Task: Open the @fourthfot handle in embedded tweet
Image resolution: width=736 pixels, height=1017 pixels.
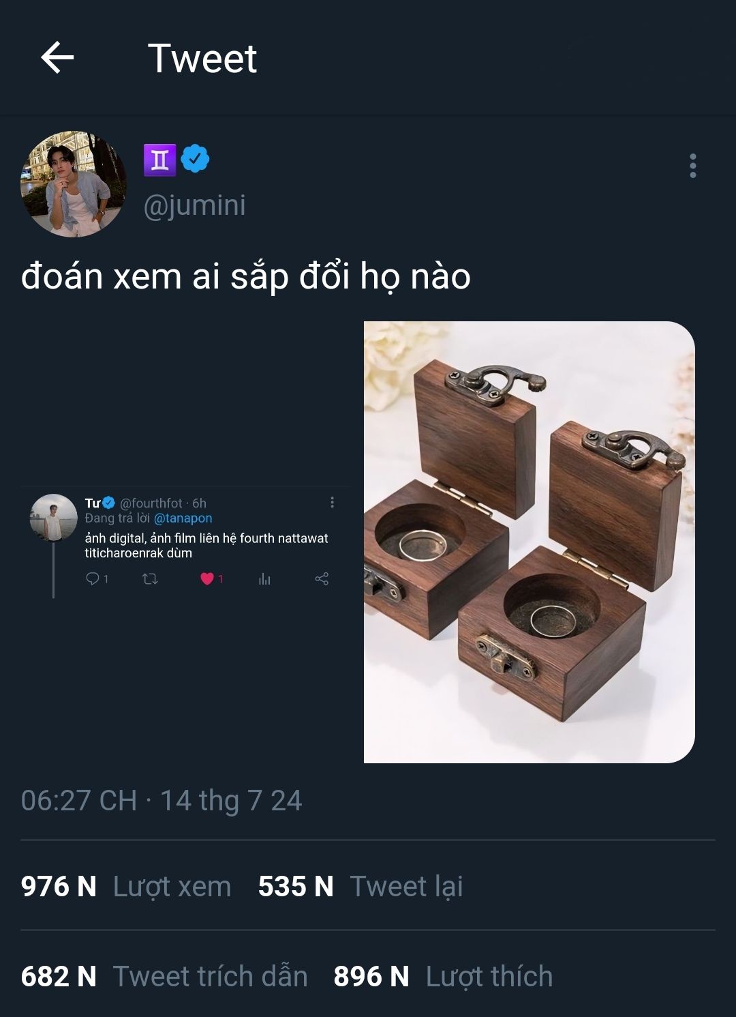Action: pyautogui.click(x=151, y=503)
